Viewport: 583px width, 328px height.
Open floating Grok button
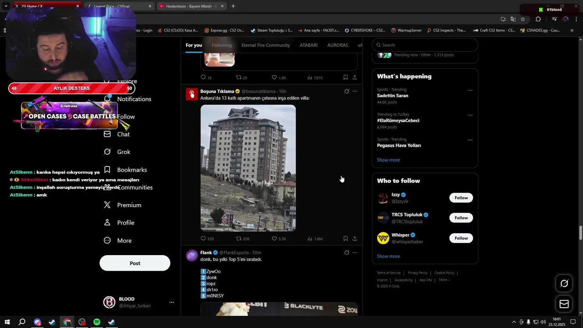point(564,284)
